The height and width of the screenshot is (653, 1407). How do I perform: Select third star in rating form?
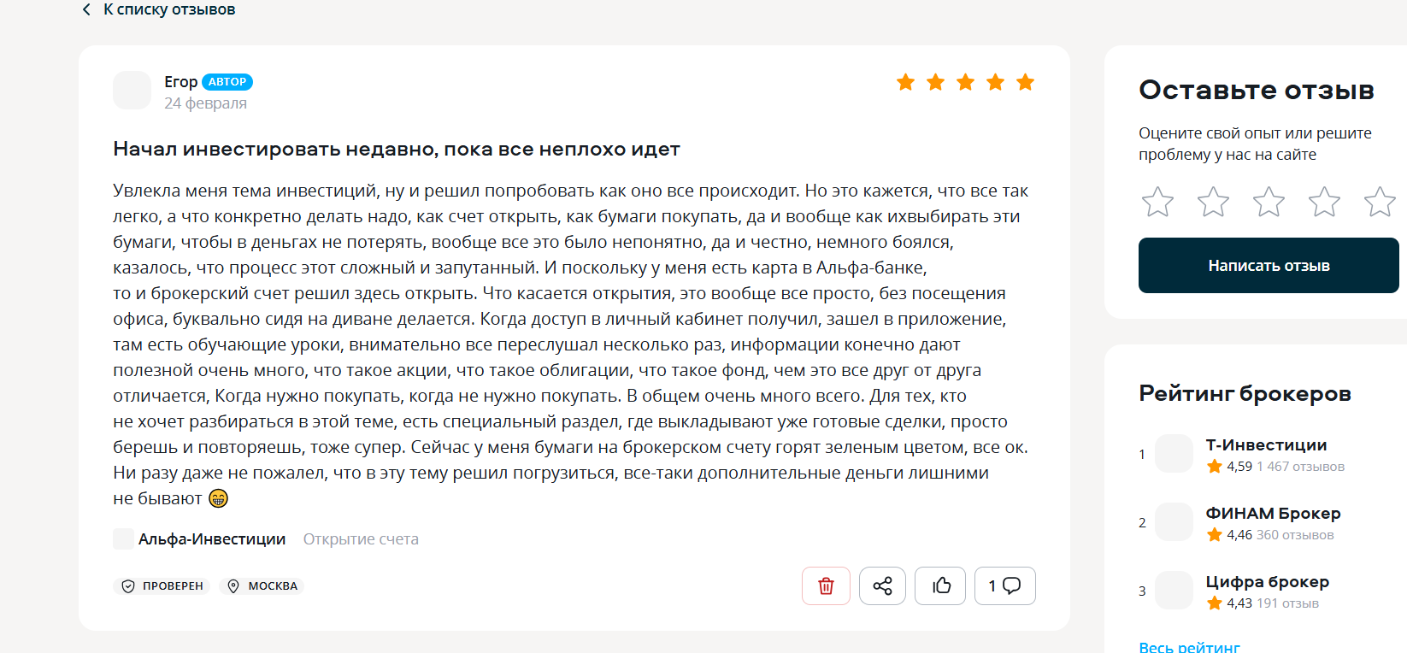click(x=1269, y=203)
